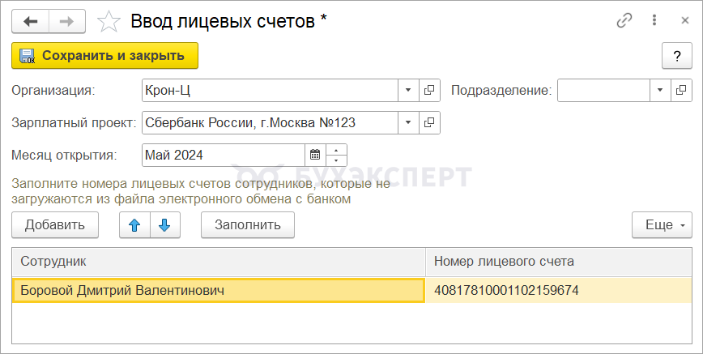Screen dimensions: 703x354
Task: Open Организация record with open-form icon
Action: (x=429, y=90)
